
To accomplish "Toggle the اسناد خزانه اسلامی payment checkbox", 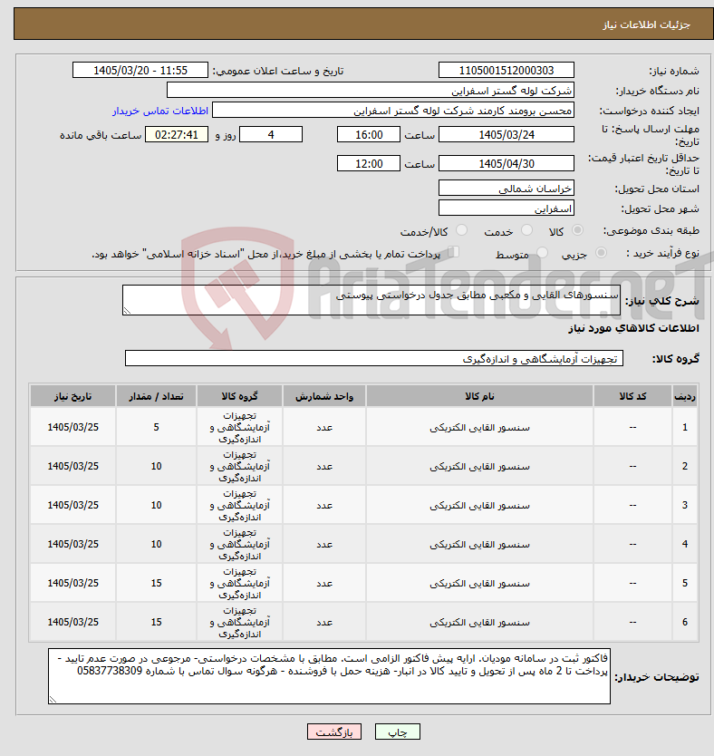I will (x=453, y=252).
